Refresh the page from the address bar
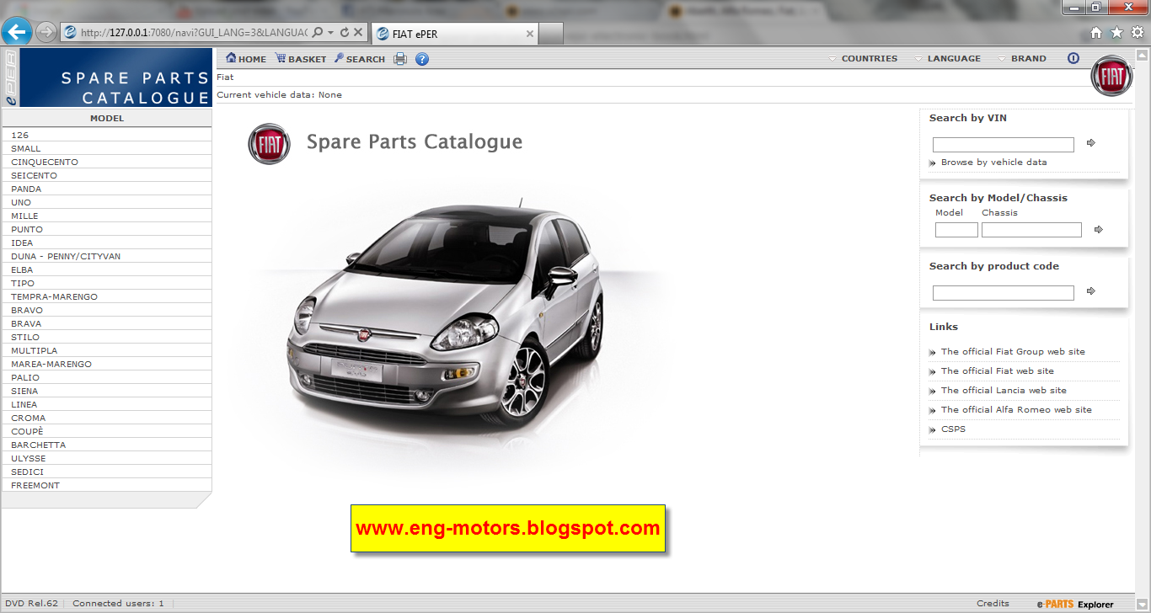 pyautogui.click(x=345, y=32)
